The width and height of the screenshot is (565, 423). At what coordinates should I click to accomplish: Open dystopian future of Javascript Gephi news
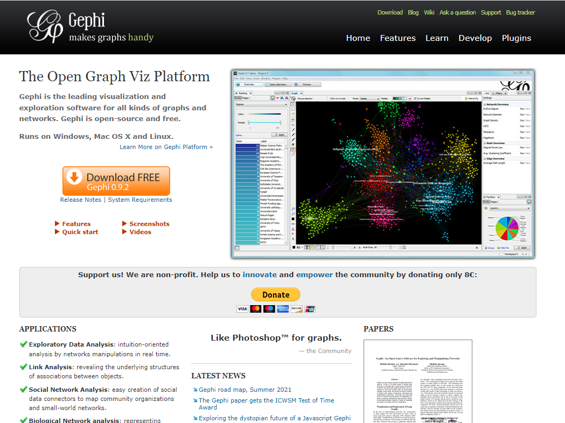pos(275,418)
